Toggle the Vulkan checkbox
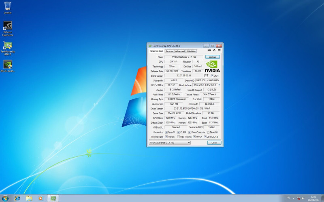Viewport: 324px width, 202px height. click(166, 137)
